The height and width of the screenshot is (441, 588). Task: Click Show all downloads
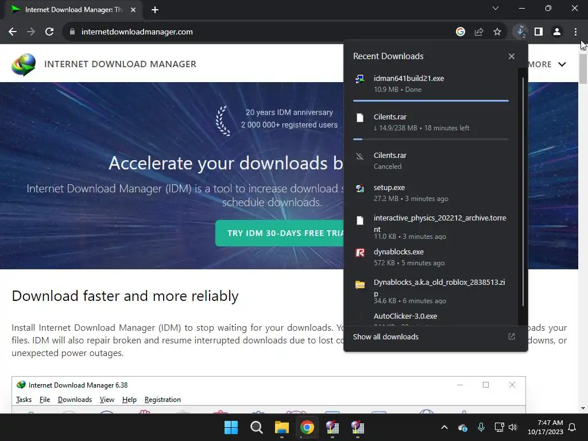[x=385, y=336]
